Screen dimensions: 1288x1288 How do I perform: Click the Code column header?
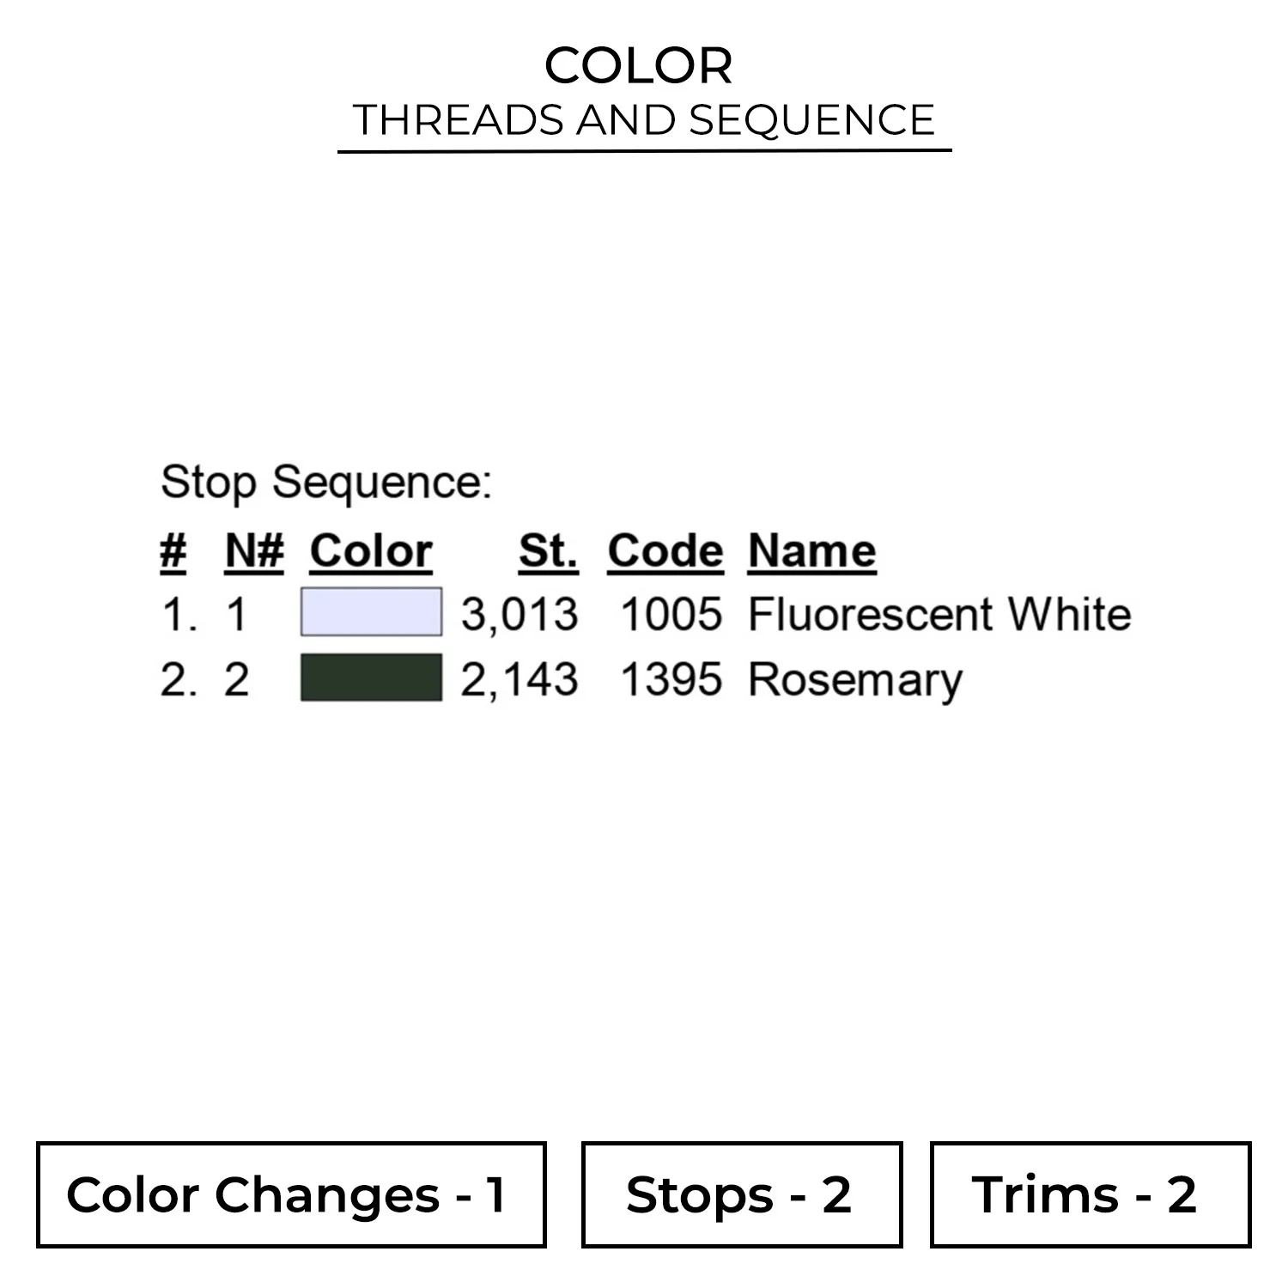(x=665, y=550)
